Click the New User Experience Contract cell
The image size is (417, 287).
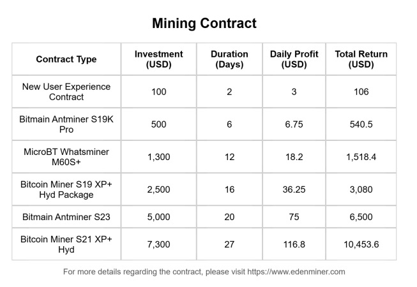click(66, 92)
